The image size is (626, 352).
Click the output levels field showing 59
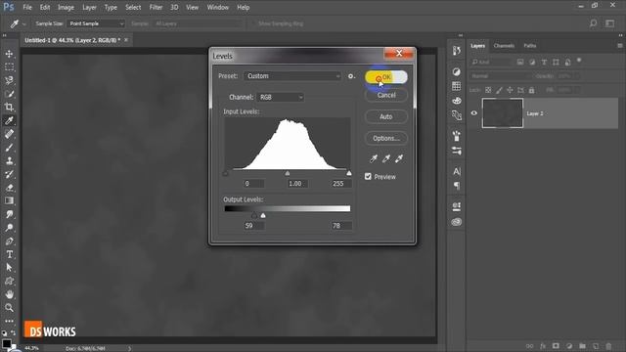(254, 226)
